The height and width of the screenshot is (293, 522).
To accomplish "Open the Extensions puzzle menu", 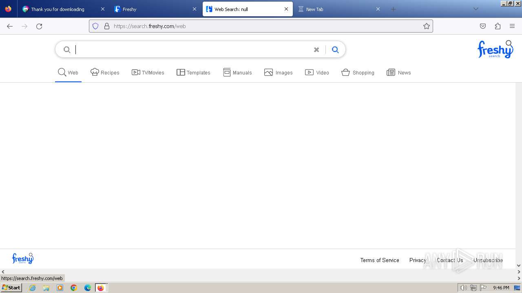I will 498,26.
